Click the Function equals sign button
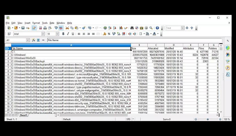 point(43,40)
